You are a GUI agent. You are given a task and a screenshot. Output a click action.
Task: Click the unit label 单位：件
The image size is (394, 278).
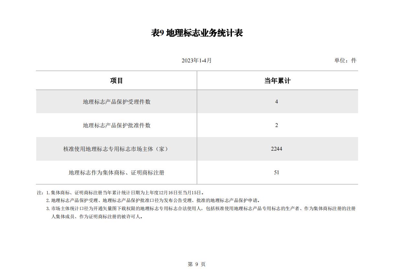tap(345, 60)
